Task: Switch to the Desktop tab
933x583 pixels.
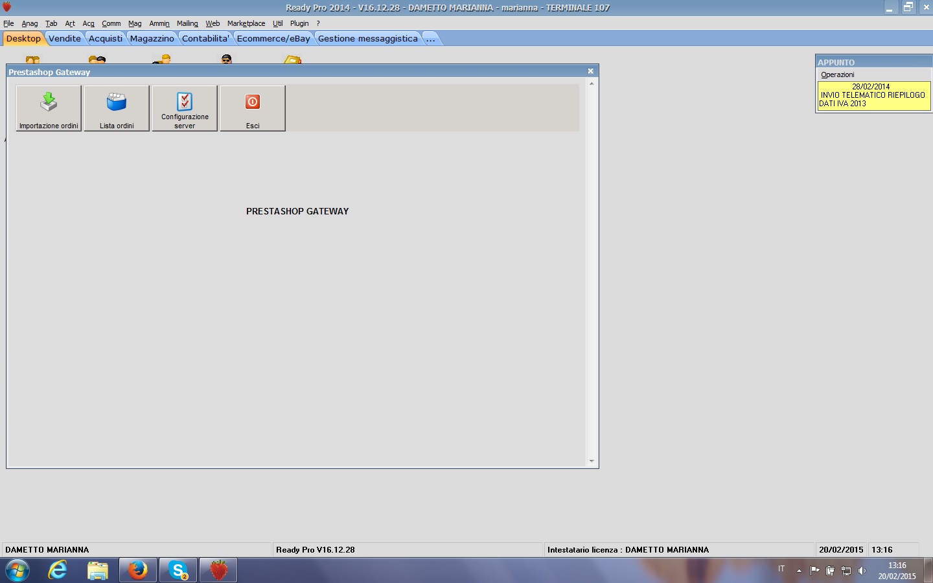Action: (x=23, y=38)
